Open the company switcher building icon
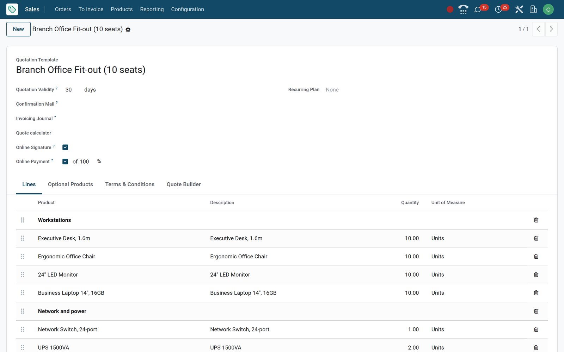The width and height of the screenshot is (564, 352). [533, 10]
